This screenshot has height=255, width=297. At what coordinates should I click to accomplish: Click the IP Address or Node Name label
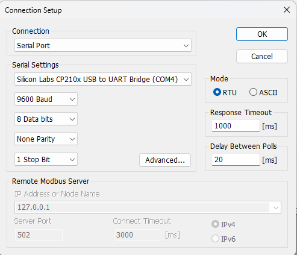(57, 194)
